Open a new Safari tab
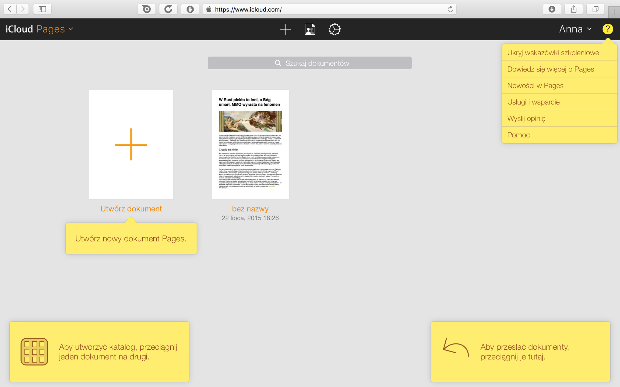Image resolution: width=620 pixels, height=387 pixels. tap(614, 12)
